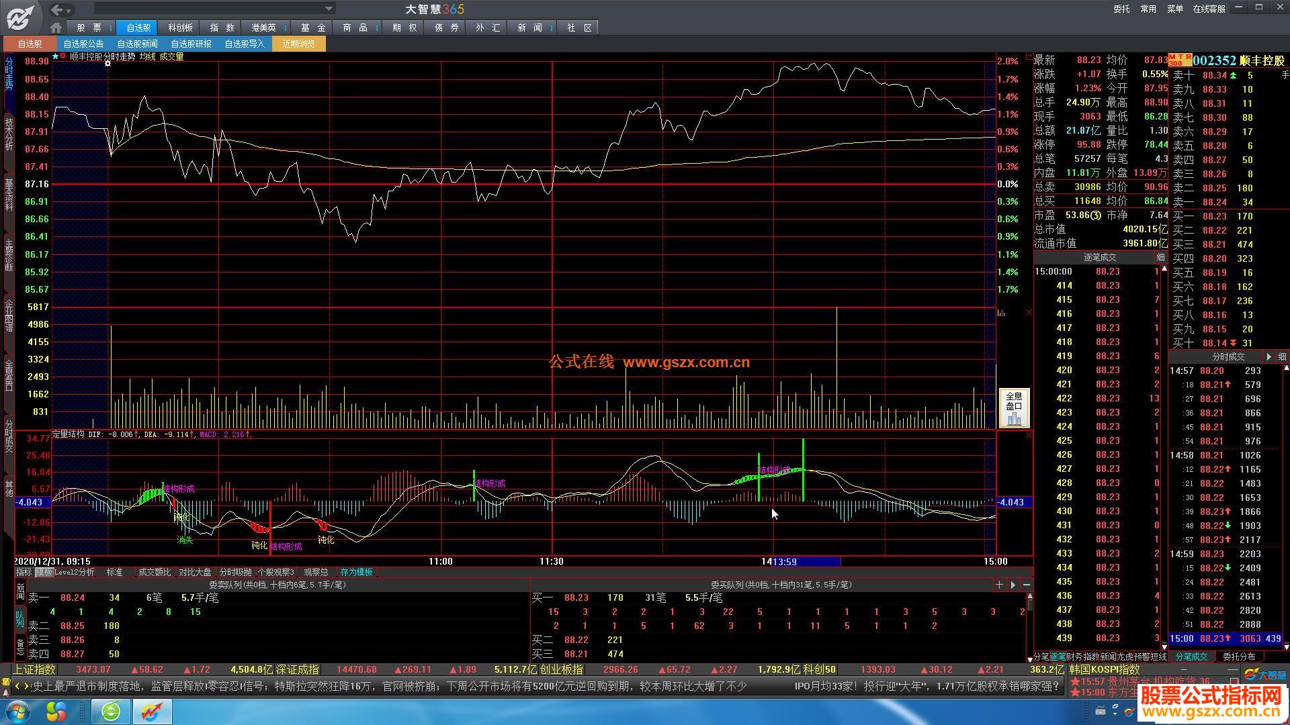Click 细 details button beside 逐笔成交
This screenshot has width=1290, height=725.
pyautogui.click(x=1160, y=258)
